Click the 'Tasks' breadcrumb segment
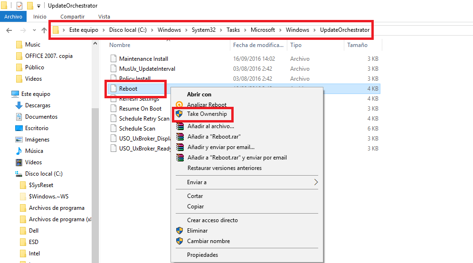 click(x=233, y=30)
